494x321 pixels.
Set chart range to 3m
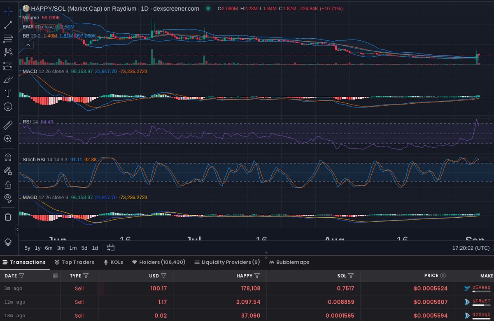pos(61,248)
